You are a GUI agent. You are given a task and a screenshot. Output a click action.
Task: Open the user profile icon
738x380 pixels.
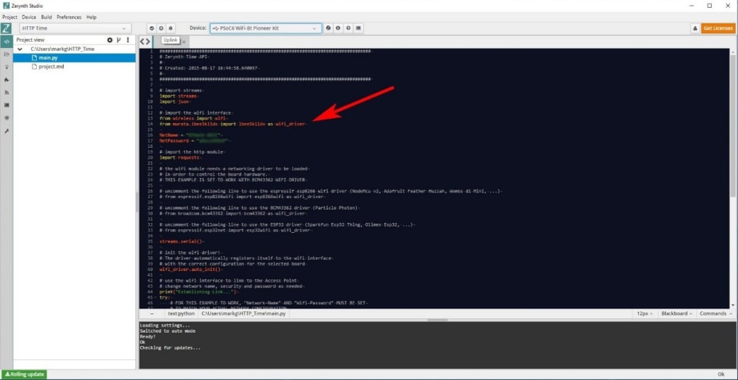tap(695, 29)
